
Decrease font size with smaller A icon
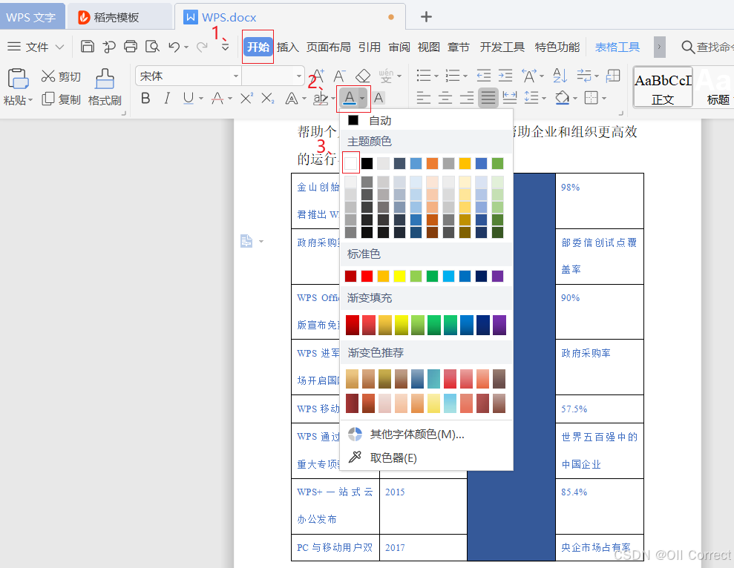pos(339,76)
